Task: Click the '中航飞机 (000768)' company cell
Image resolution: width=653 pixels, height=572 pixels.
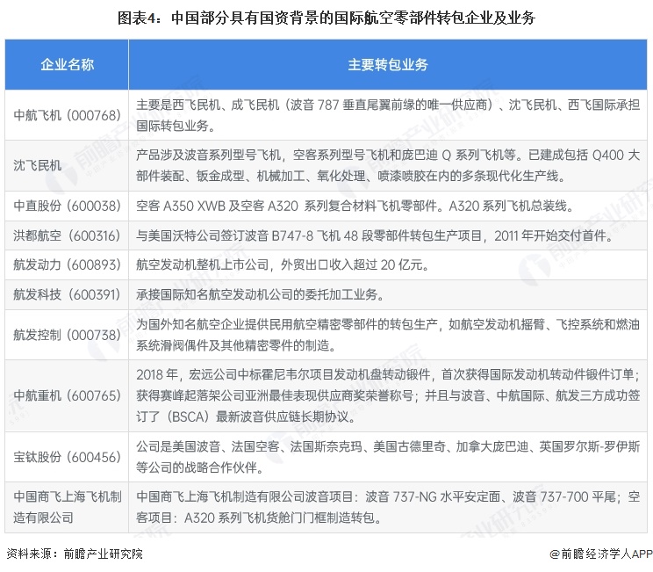Action: (67, 115)
